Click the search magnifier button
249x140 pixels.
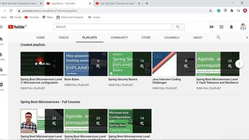click(x=178, y=27)
